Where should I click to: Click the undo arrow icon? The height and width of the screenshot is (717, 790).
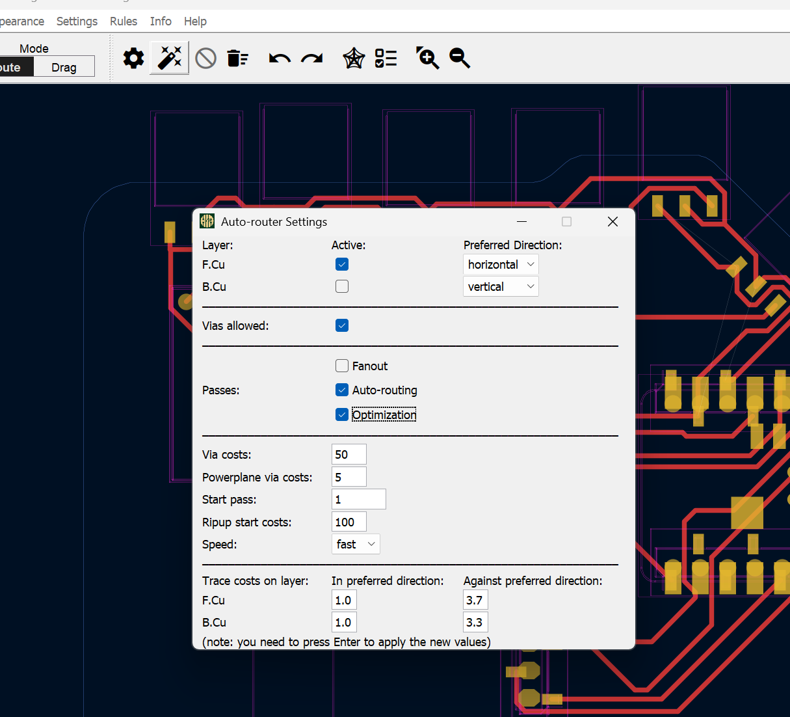tap(278, 58)
